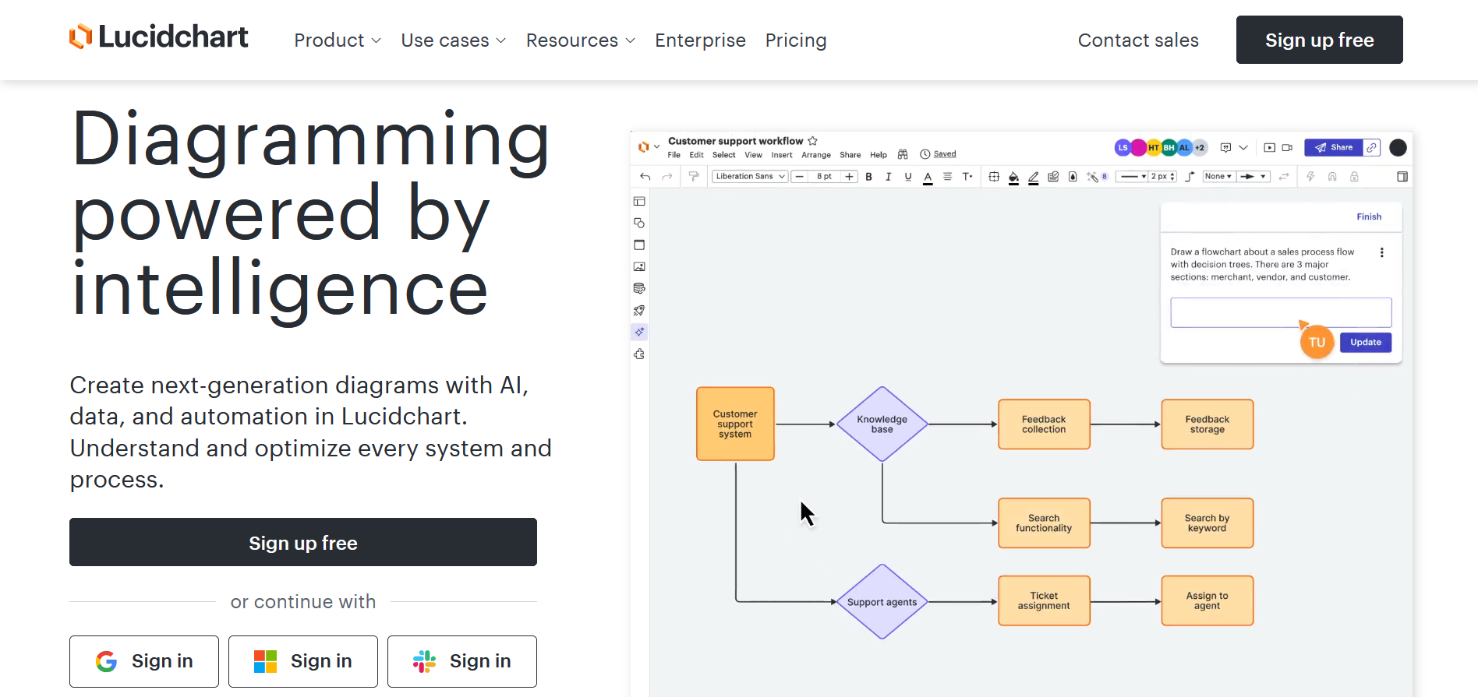Click the +2 collaborators avatar
The image size is (1478, 697).
(x=1200, y=147)
